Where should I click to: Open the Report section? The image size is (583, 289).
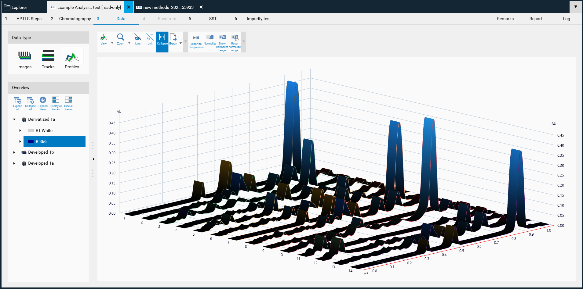pyautogui.click(x=536, y=19)
